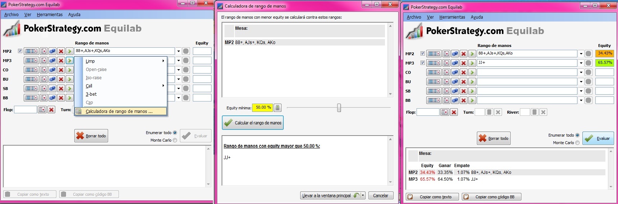Expand the BB range dropdown in left window
The image size is (618, 204).
pos(178,98)
